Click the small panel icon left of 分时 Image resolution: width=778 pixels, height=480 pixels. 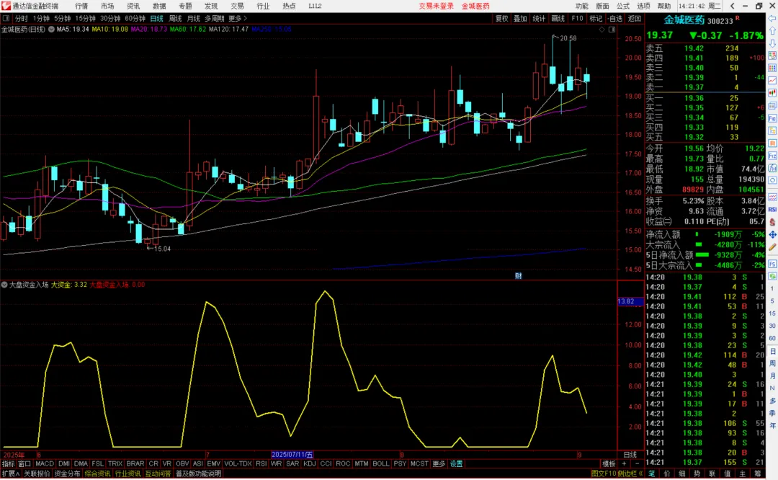(x=6, y=18)
